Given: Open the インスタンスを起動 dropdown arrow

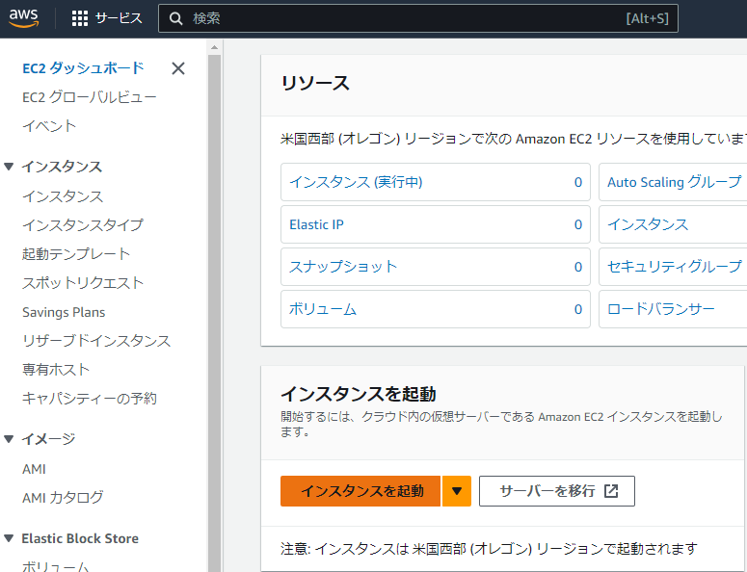Looking at the screenshot, I should pos(457,491).
